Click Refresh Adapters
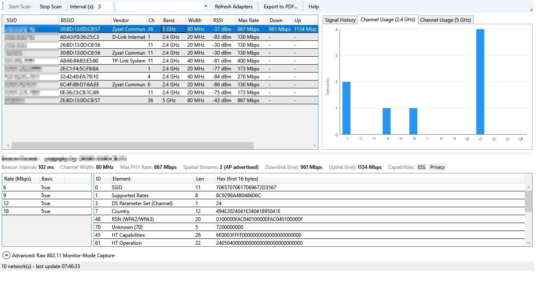 [234, 6]
